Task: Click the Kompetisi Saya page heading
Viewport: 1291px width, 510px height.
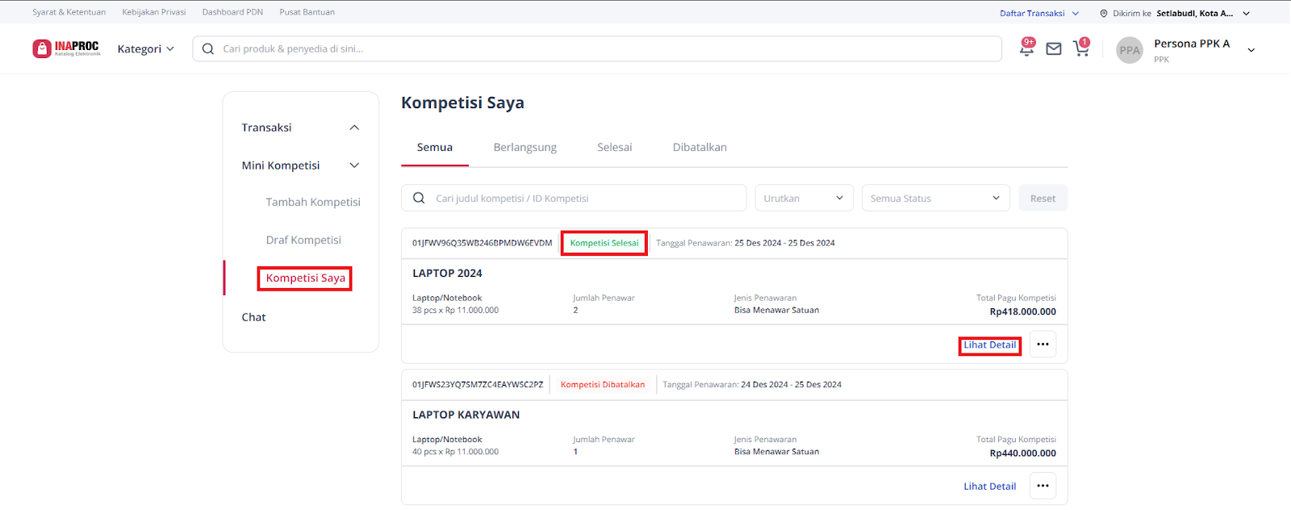Action: pyautogui.click(x=462, y=102)
